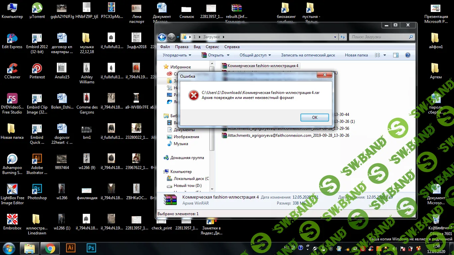Click the Поиск: Загрузки search field

pyautogui.click(x=379, y=37)
